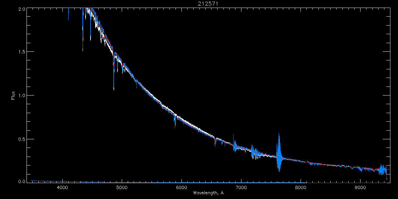Click the large blue noise spike near 7600

pyautogui.click(x=279, y=153)
